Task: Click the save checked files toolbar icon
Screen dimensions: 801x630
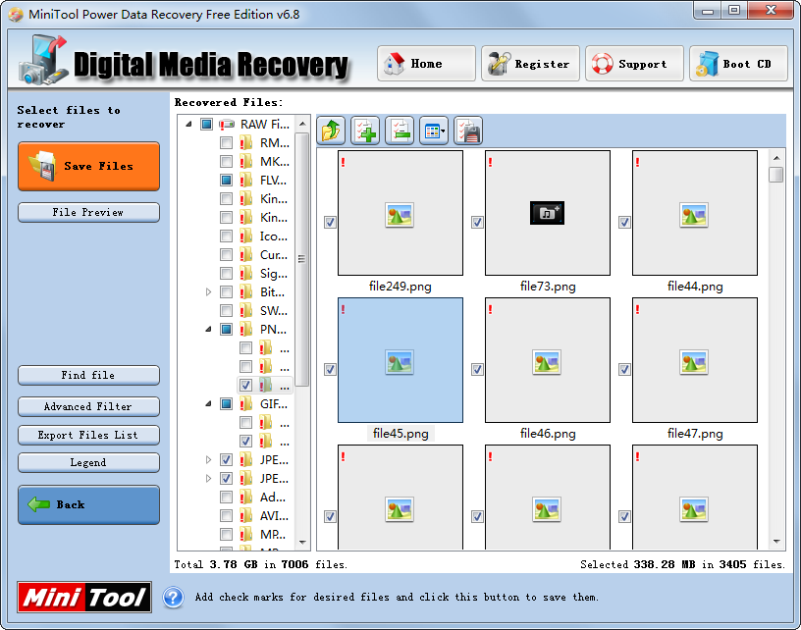Action: click(x=468, y=131)
